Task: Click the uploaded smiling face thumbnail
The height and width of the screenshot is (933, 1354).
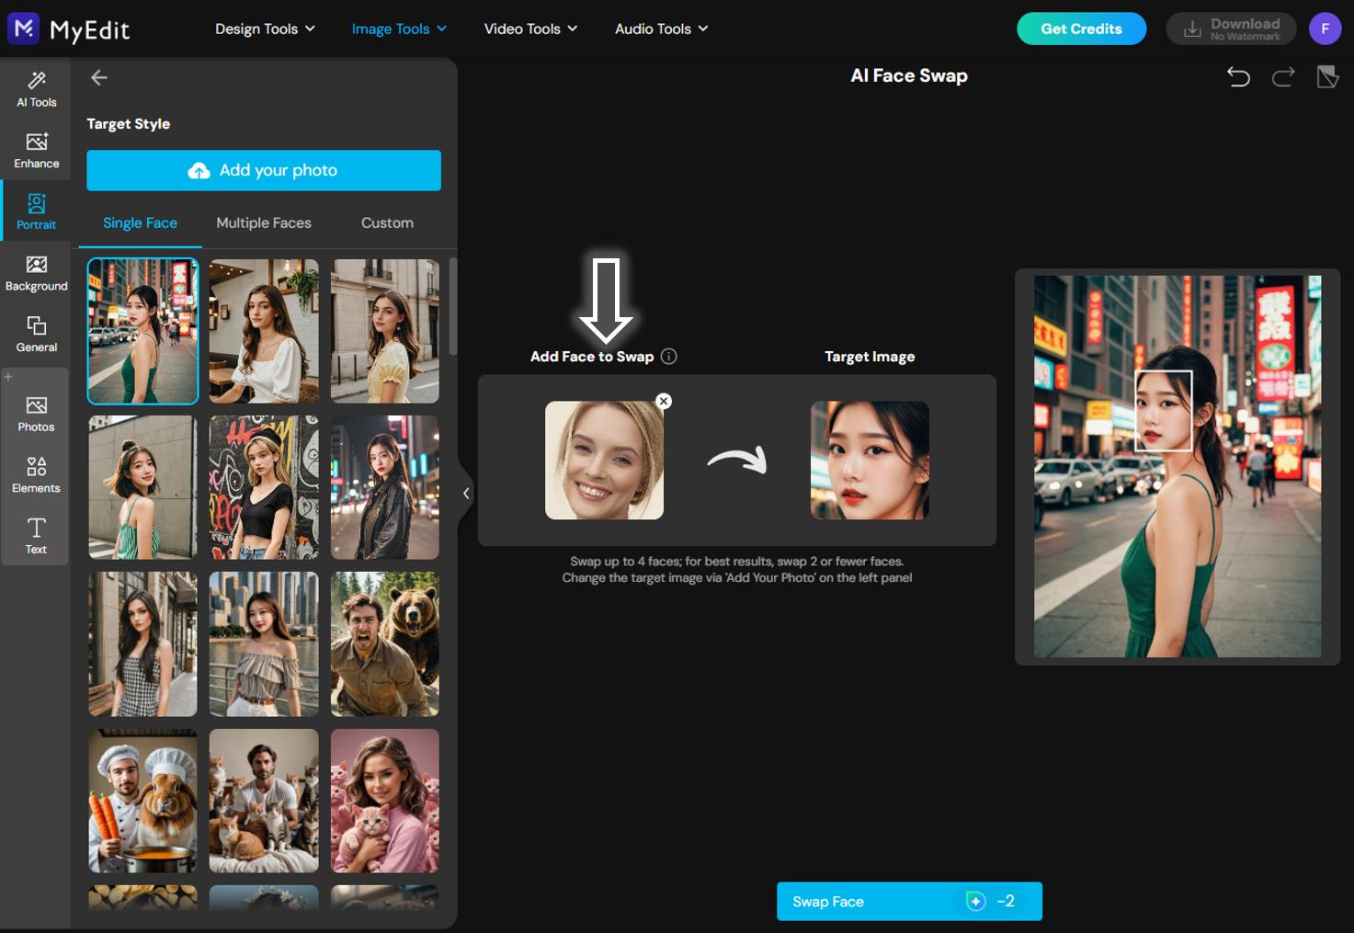Action: click(x=604, y=460)
